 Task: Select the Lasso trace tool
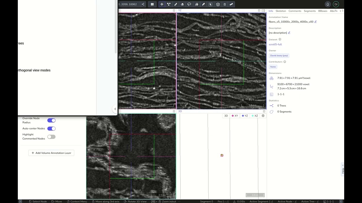click(x=189, y=4)
